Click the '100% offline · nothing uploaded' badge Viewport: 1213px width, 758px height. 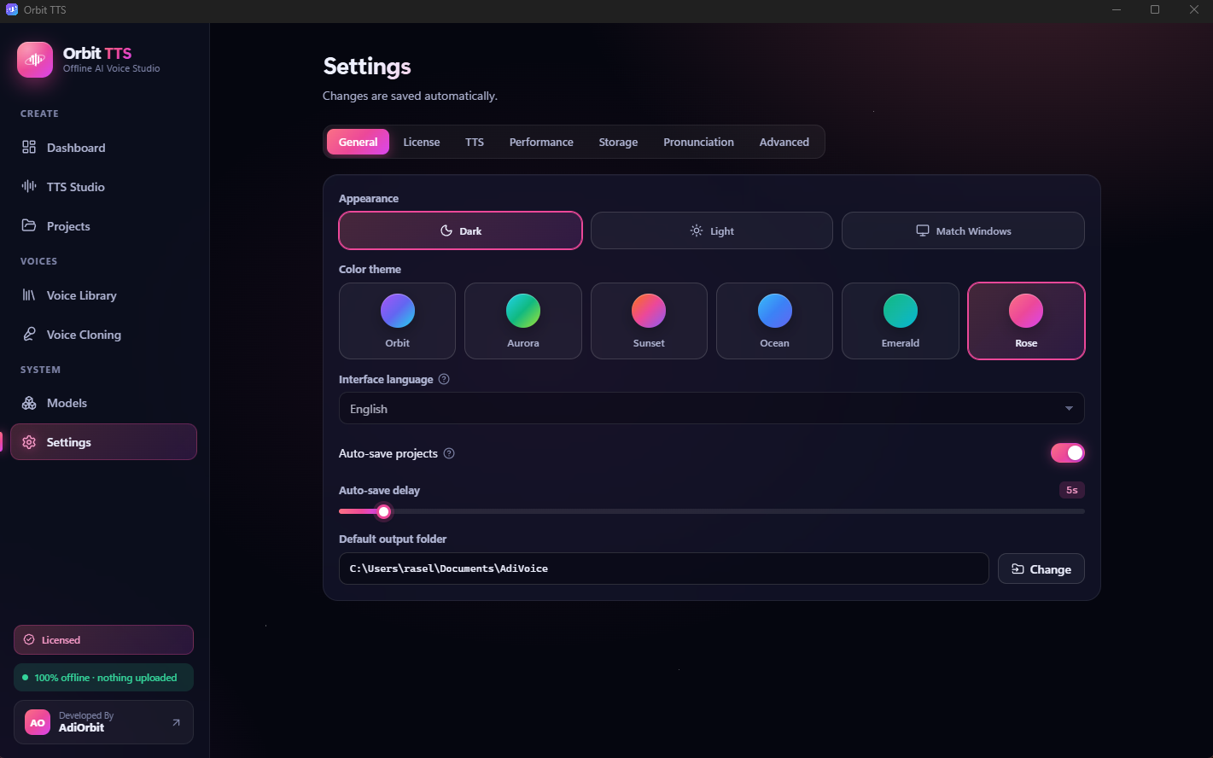[x=103, y=678]
